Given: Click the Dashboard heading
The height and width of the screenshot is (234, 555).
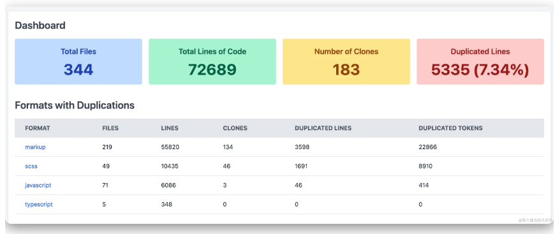Looking at the screenshot, I should pos(40,26).
